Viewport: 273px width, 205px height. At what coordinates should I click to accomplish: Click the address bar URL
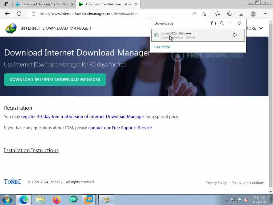click(89, 14)
